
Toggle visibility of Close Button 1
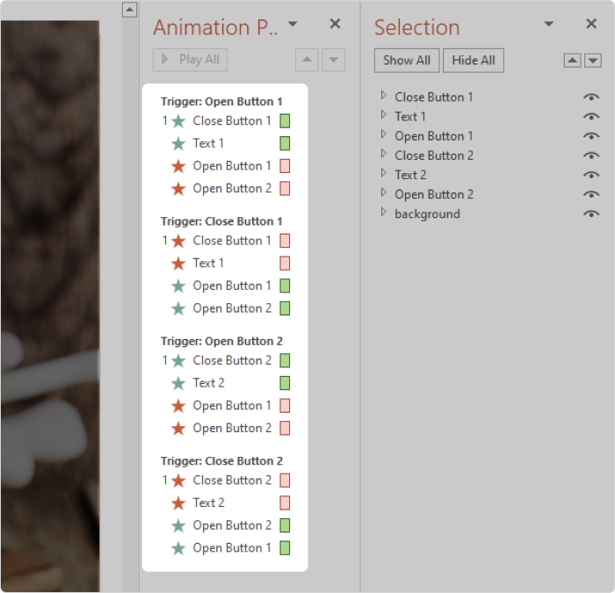[x=591, y=97]
